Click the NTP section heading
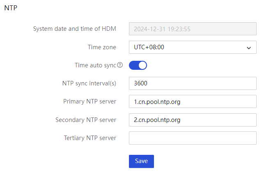 [x=11, y=8]
